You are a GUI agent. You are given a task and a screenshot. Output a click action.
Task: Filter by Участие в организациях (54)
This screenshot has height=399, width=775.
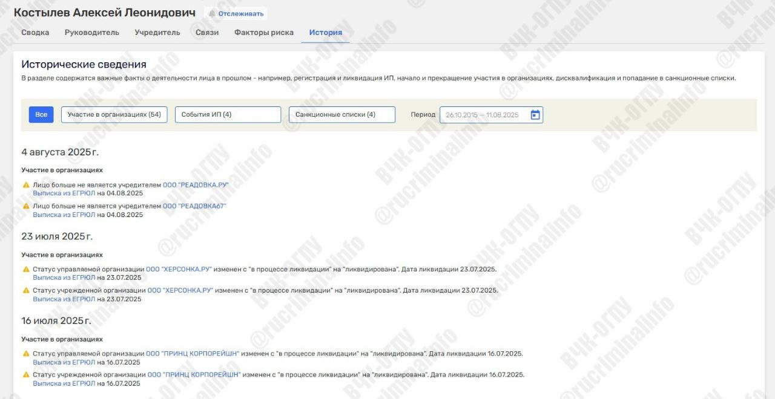point(114,115)
